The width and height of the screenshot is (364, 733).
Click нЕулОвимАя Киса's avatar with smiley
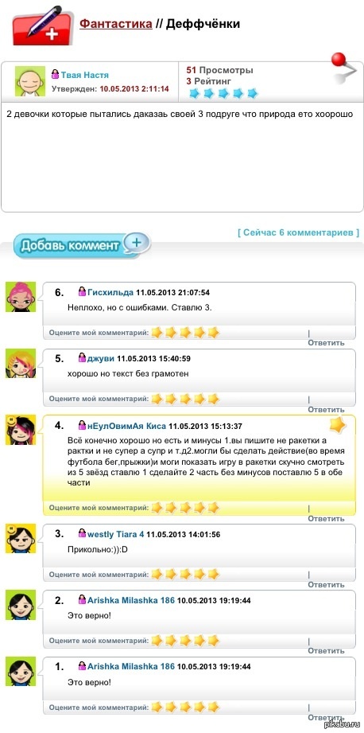[x=21, y=430]
